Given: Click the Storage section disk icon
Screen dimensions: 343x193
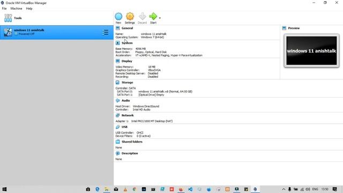Looking at the screenshot, I should [x=118, y=83].
